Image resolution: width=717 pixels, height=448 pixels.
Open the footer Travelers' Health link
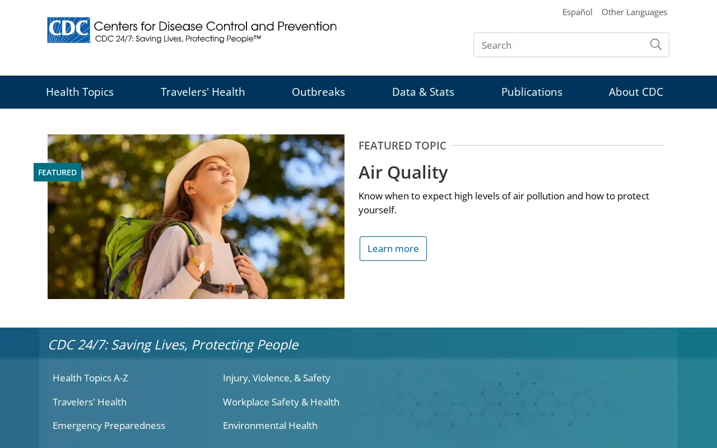90,402
